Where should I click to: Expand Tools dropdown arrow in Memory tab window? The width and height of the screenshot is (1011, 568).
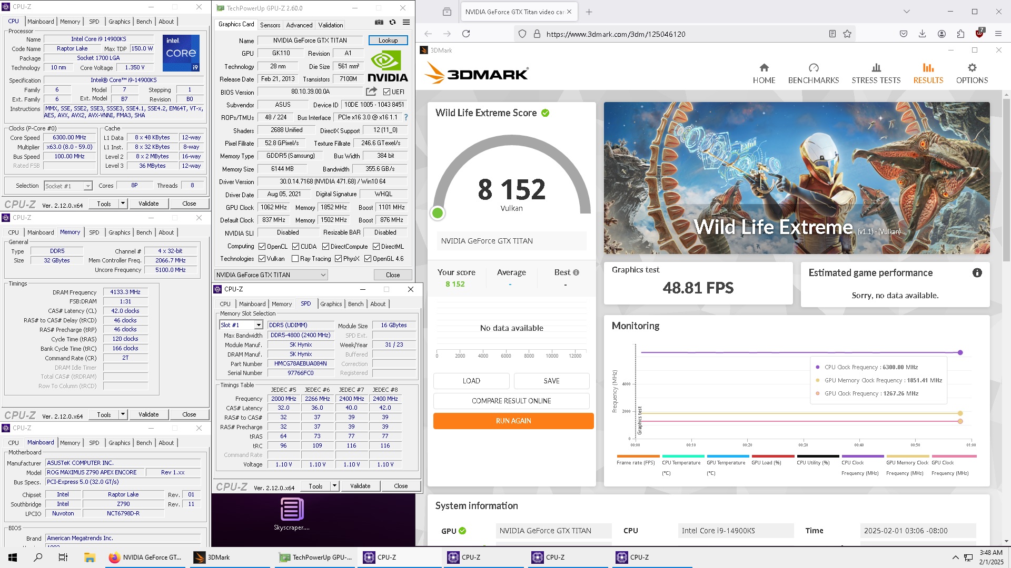(x=123, y=414)
